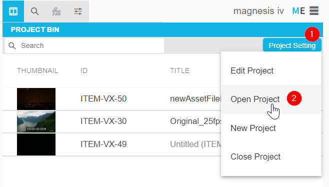Click the ID column header
Image resolution: width=329 pixels, height=187 pixels.
point(83,70)
